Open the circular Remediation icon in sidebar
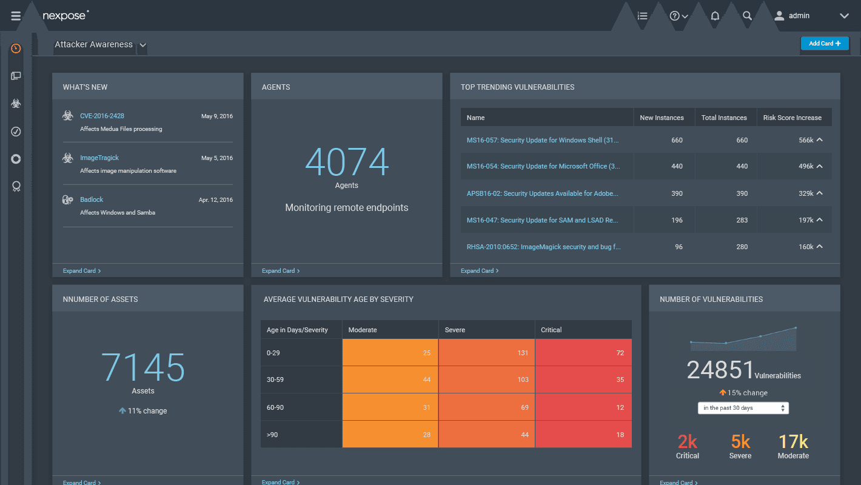The width and height of the screenshot is (861, 485). pyautogui.click(x=15, y=159)
